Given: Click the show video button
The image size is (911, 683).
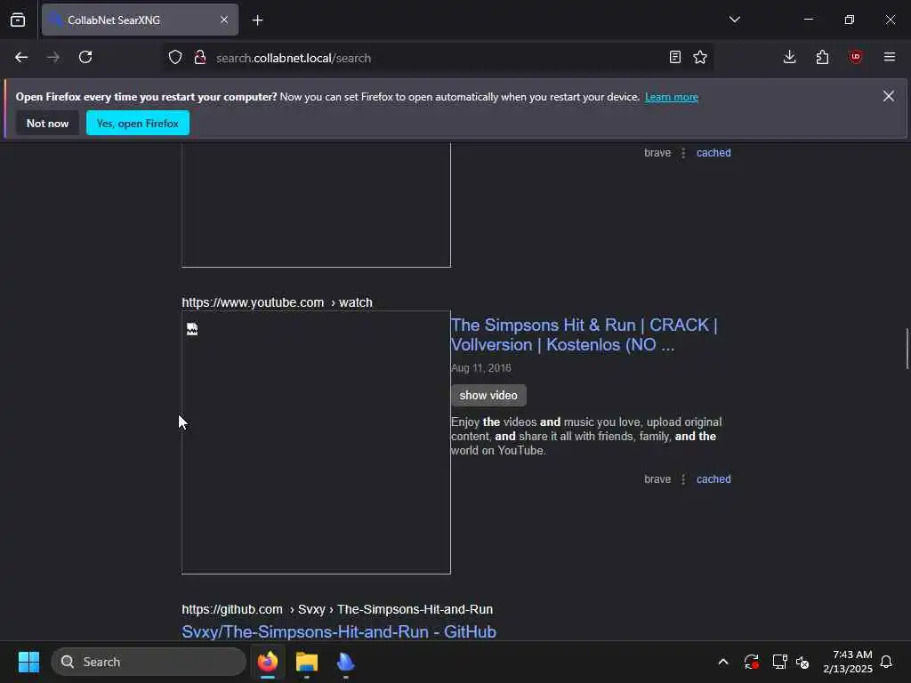Looking at the screenshot, I should click(x=488, y=396).
